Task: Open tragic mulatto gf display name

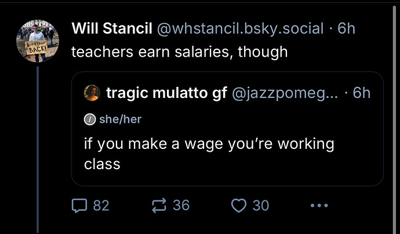Action: [x=166, y=93]
